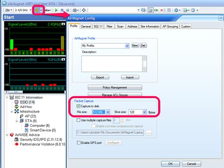
Task: Start capture with the green play icon
Action: point(56,10)
